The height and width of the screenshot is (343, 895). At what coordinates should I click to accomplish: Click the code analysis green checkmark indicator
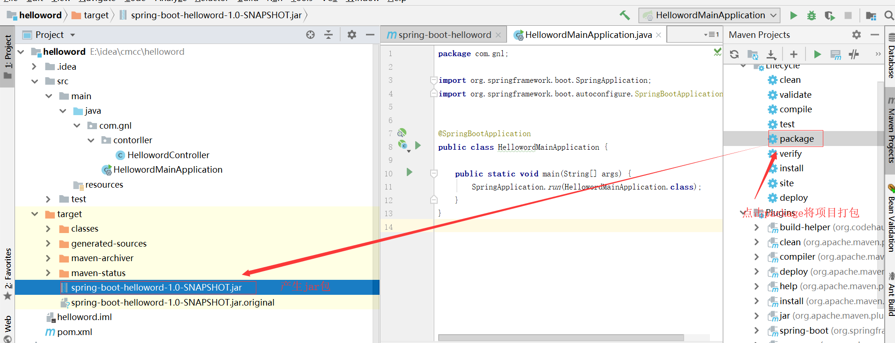(717, 52)
